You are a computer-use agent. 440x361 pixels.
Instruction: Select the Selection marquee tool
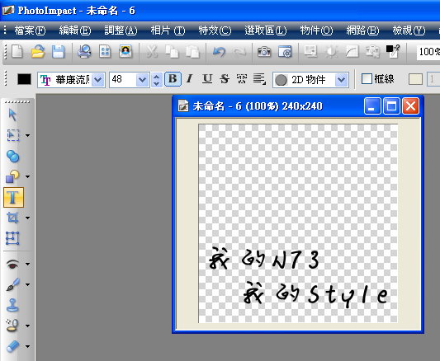(13, 135)
